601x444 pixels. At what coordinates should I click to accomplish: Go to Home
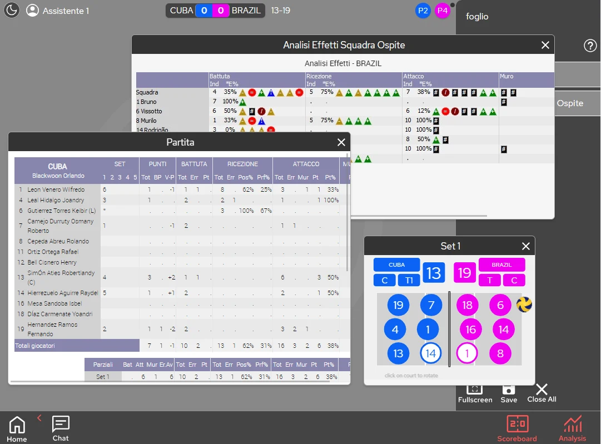point(17,429)
